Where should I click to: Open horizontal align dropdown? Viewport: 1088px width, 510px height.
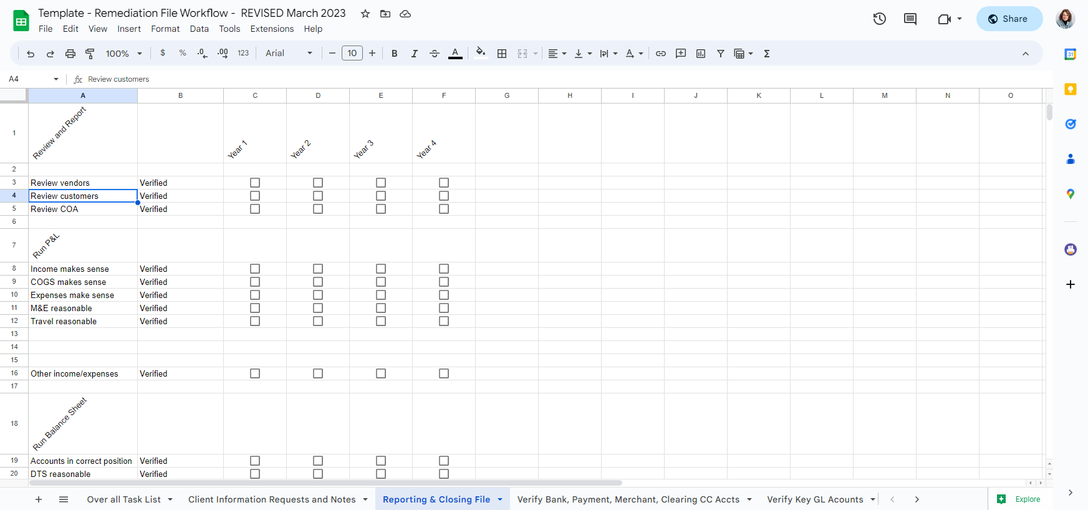click(x=557, y=54)
